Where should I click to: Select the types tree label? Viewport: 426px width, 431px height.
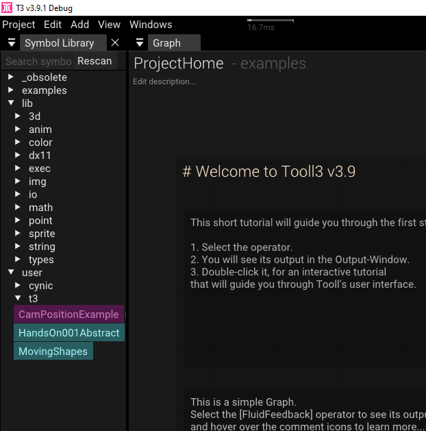[x=41, y=260]
